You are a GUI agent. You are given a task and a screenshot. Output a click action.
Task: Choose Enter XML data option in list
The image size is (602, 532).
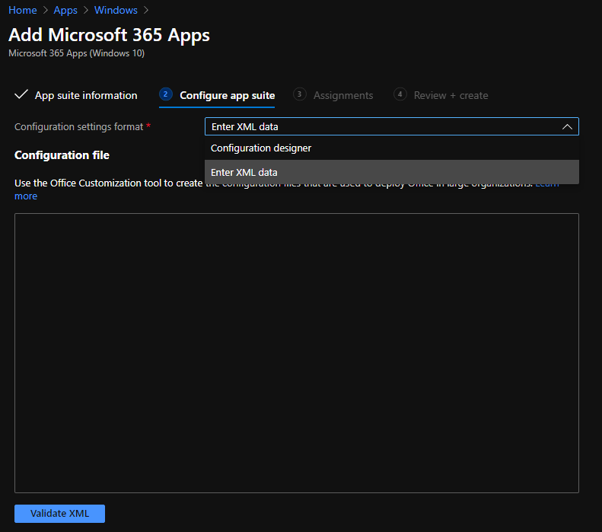click(x=392, y=172)
